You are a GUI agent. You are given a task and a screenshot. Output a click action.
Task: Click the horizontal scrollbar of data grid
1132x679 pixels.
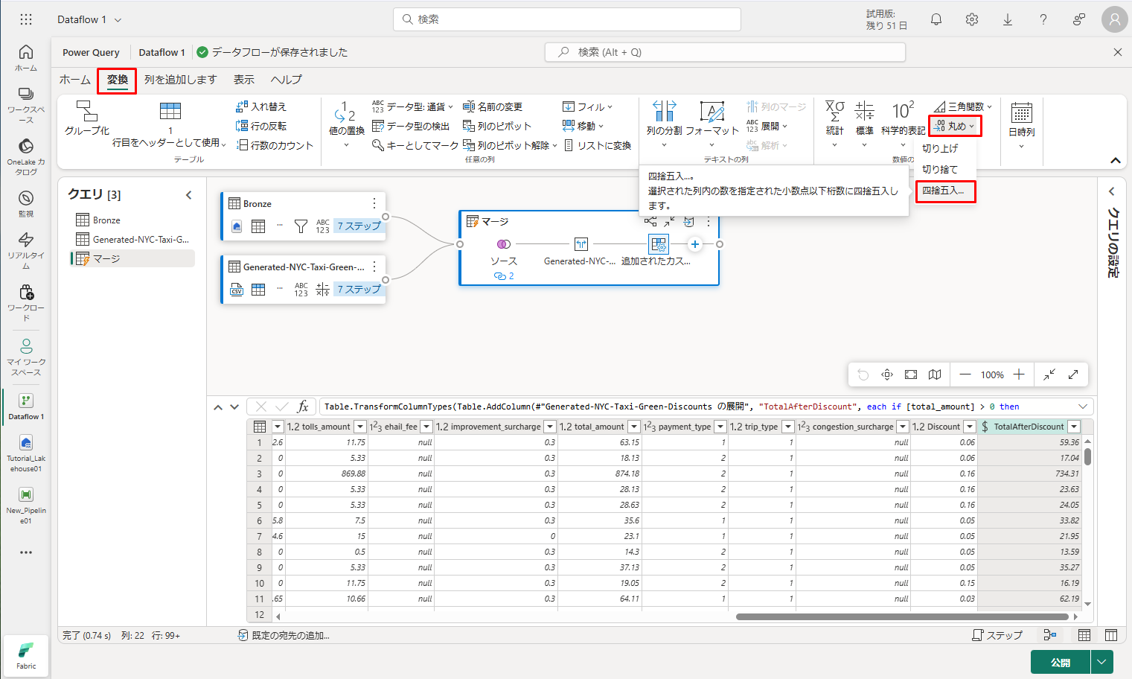902,616
